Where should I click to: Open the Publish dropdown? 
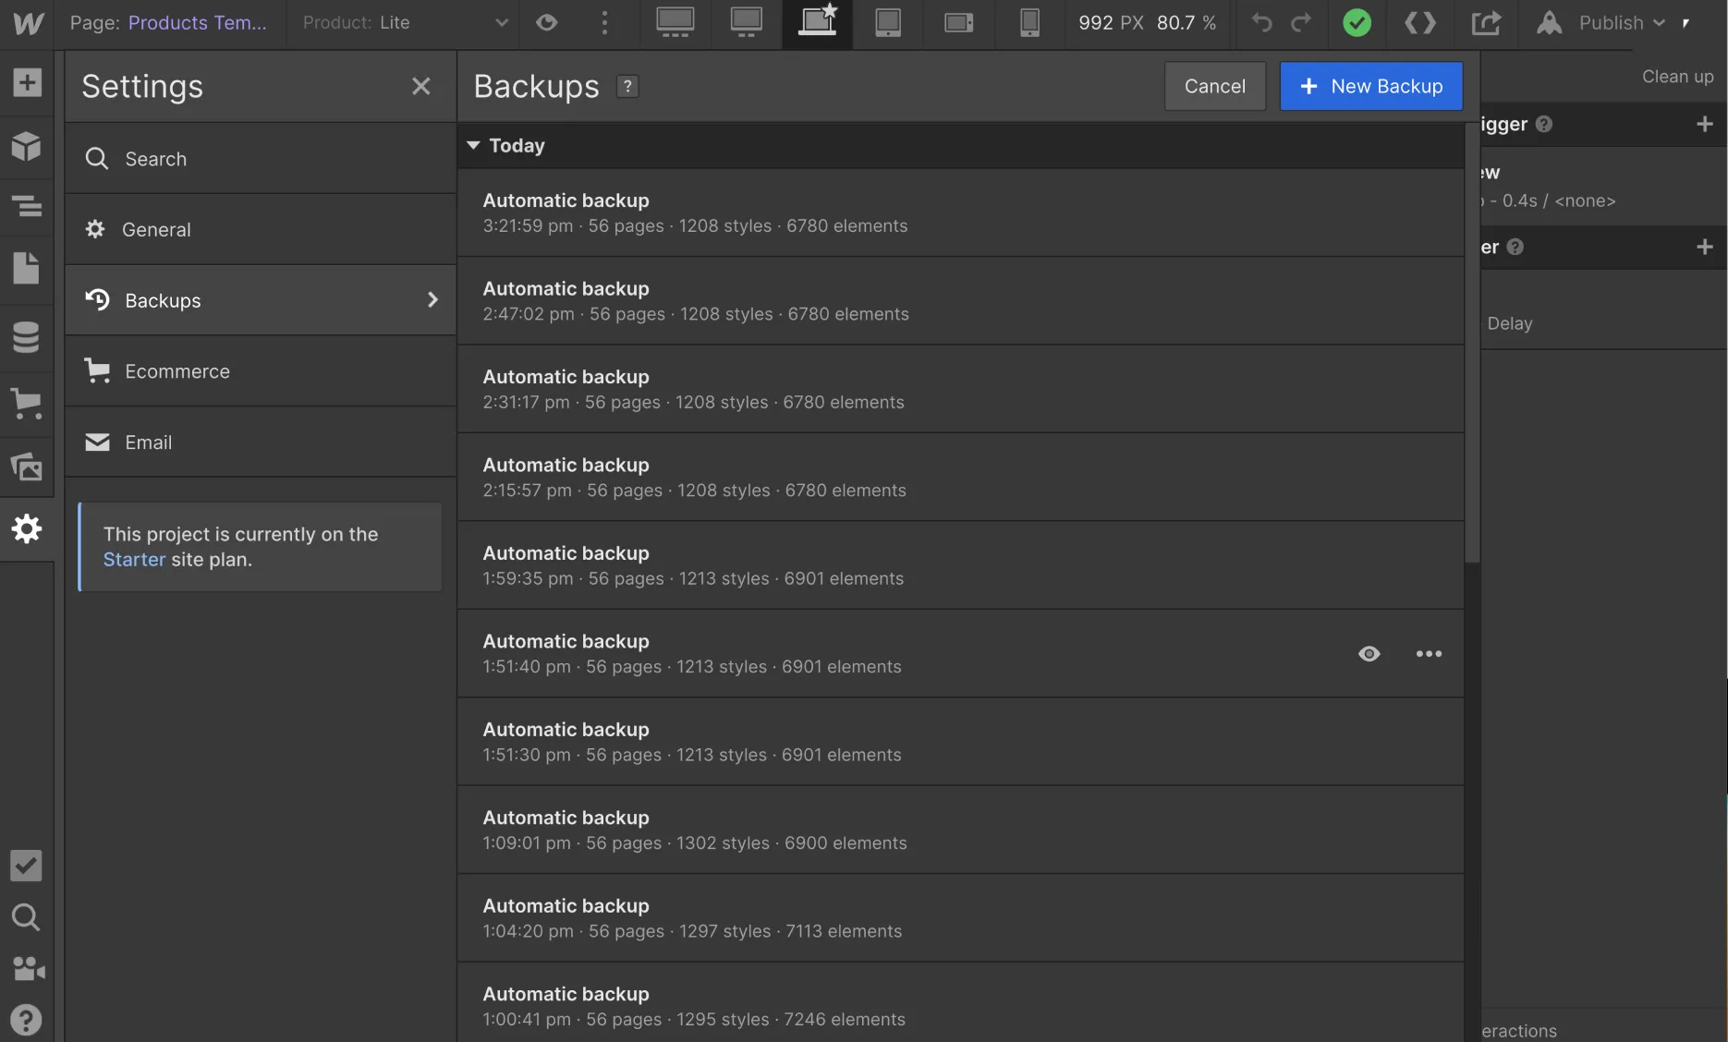click(x=1622, y=23)
